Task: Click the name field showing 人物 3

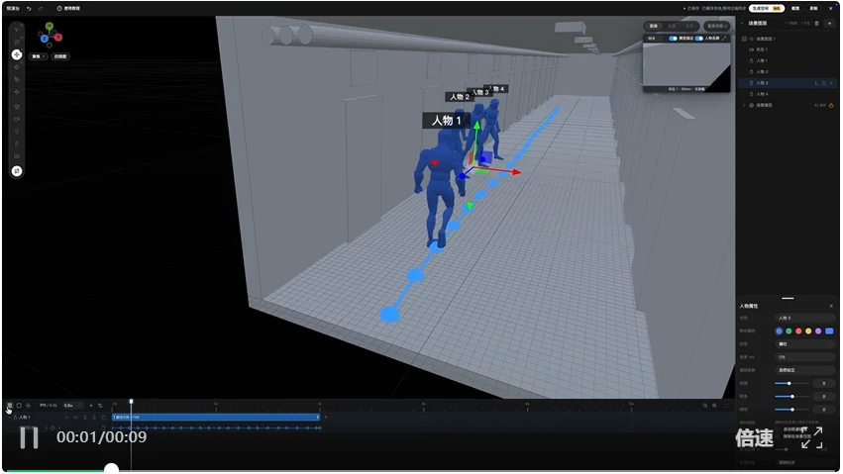Action: tap(804, 319)
